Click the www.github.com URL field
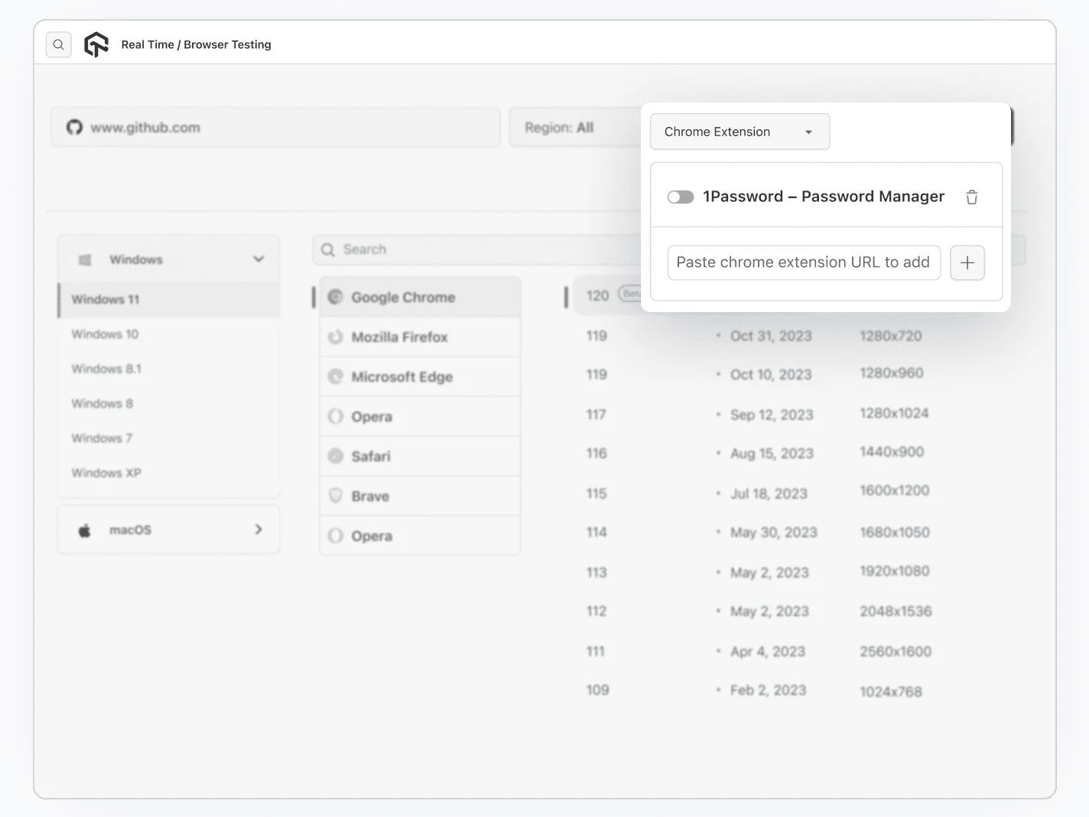Image resolution: width=1089 pixels, height=817 pixels. [275, 127]
